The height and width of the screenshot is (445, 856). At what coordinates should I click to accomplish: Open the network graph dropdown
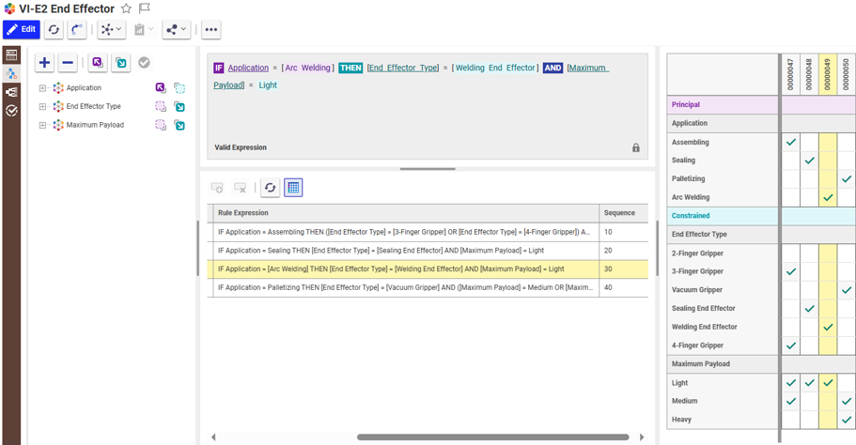click(112, 29)
